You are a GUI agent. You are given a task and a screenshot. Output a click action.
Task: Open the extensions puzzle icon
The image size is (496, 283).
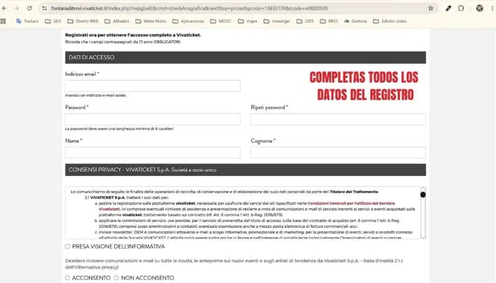(x=461, y=8)
